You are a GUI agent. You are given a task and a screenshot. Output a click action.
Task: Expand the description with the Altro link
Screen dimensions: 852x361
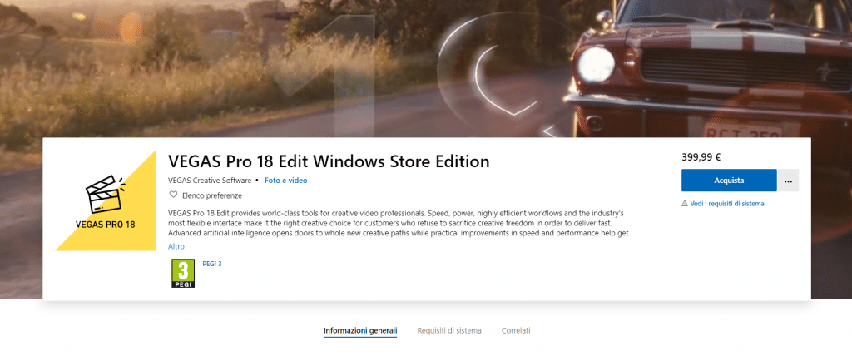coord(176,246)
